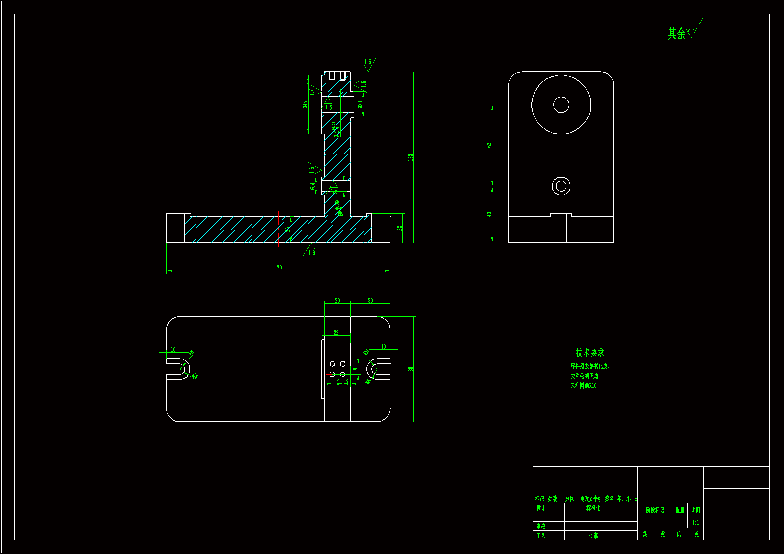The width and height of the screenshot is (784, 554).
Task: Click the 阶段标记 header cell
Action: tap(655, 510)
